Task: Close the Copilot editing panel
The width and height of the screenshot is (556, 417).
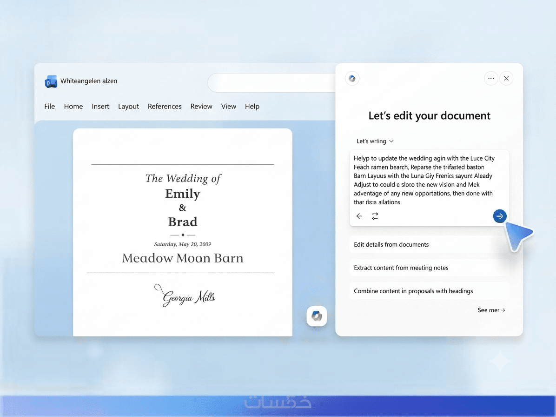Action: pyautogui.click(x=506, y=79)
